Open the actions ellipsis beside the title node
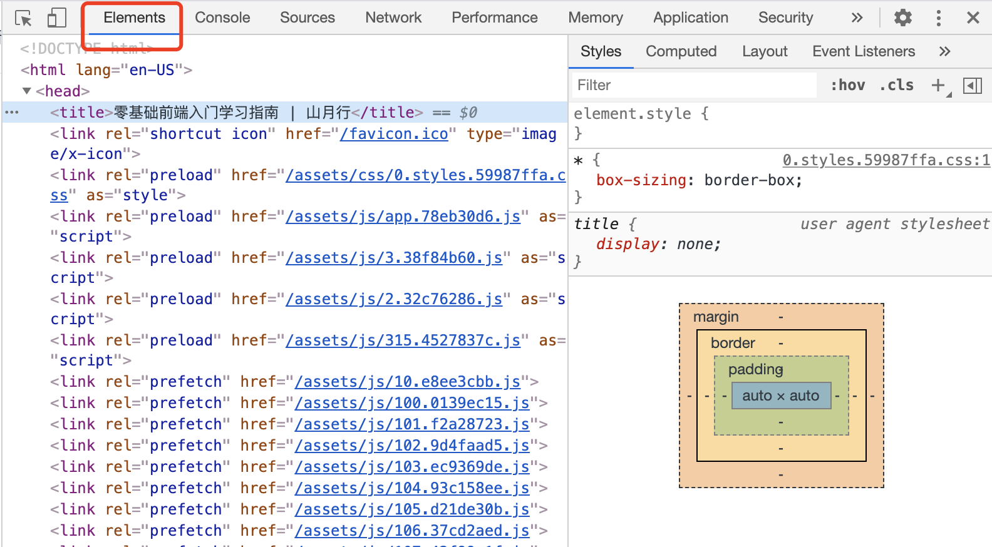The height and width of the screenshot is (547, 992). point(12,113)
